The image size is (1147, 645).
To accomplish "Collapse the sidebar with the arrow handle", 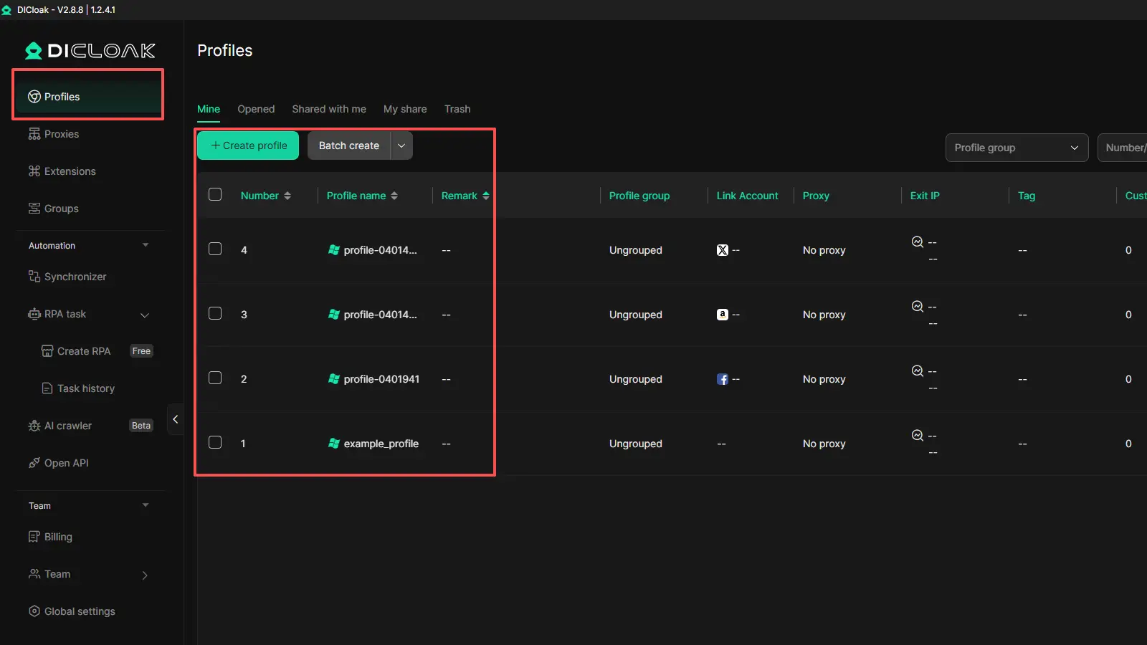I will click(175, 419).
